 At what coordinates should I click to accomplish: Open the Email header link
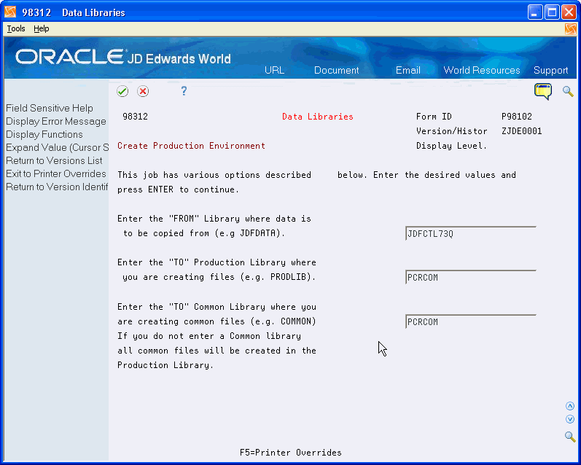click(408, 70)
